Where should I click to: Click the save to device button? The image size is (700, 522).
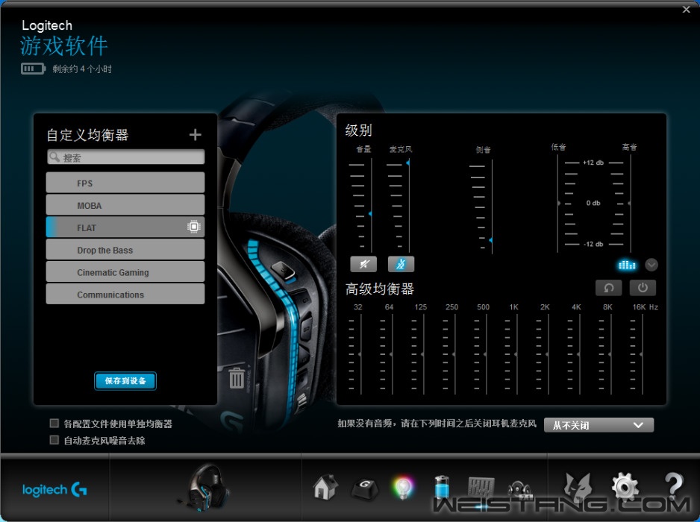[x=125, y=381]
